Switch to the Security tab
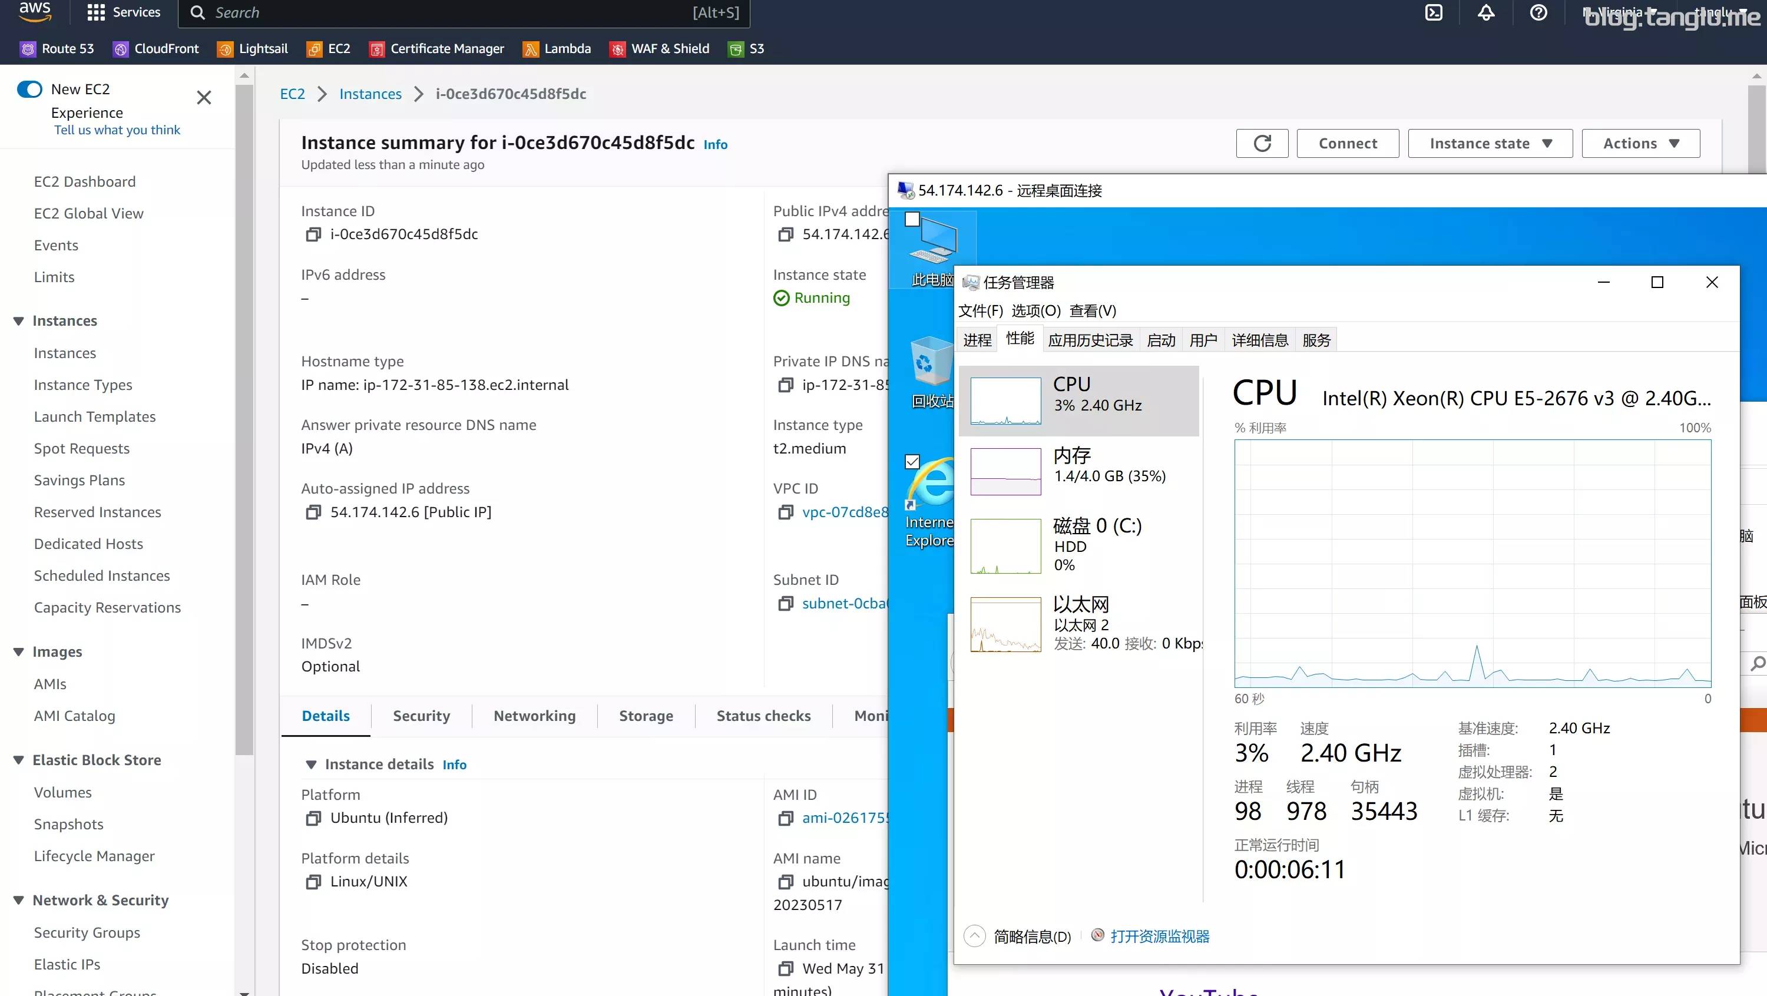 point(421,716)
